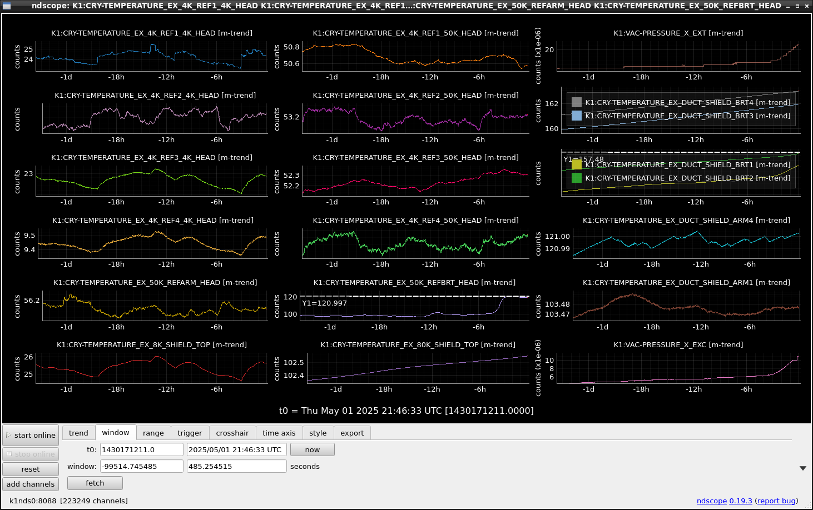Viewport: 813px width, 510px height.
Task: Click the DUCT_SHIELD_ARM1 plot title
Action: click(x=686, y=283)
